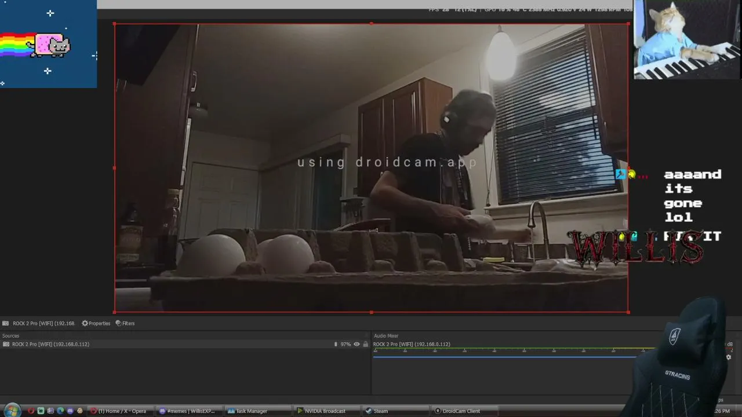Click the battery indicator on the ROCK 2 Pro row
This screenshot has height=417, width=742.
336,344
